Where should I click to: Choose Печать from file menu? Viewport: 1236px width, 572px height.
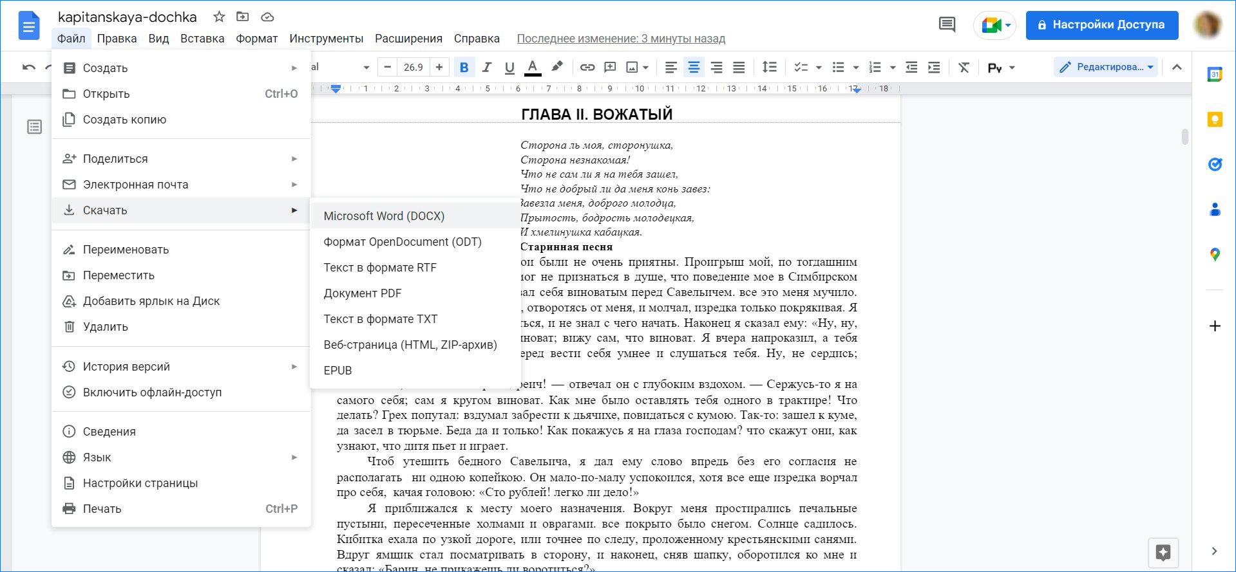coord(181,509)
